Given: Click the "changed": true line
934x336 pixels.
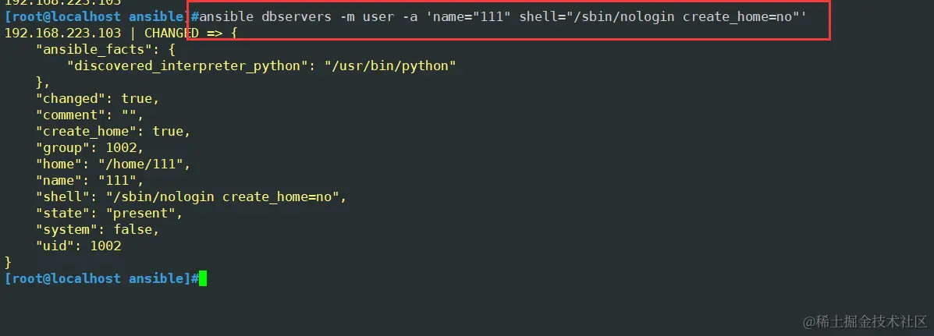Looking at the screenshot, I should 98,99.
